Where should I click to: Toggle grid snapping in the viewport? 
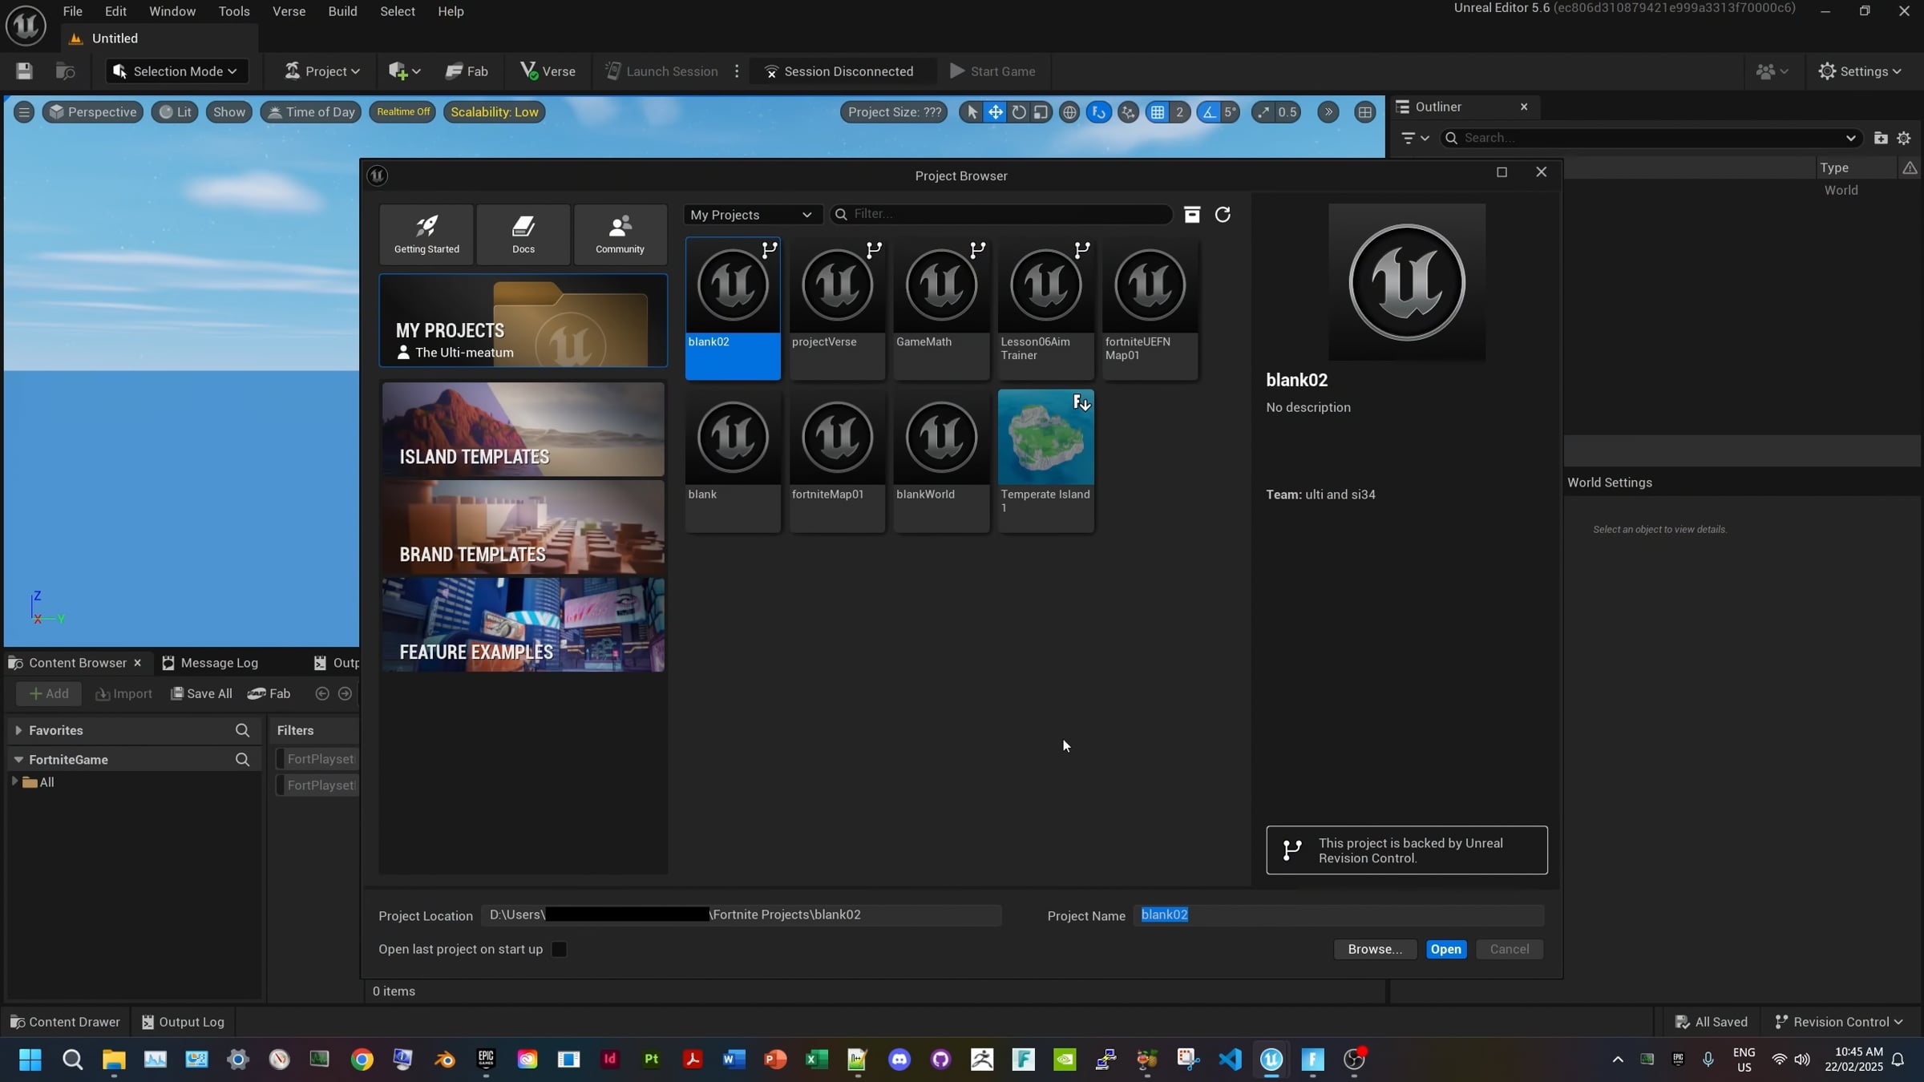click(1158, 112)
